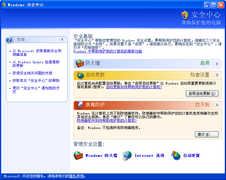Screen dimensions: 226x180
Task: Open Internet 选项 text link
Action: [x=149, y=155]
